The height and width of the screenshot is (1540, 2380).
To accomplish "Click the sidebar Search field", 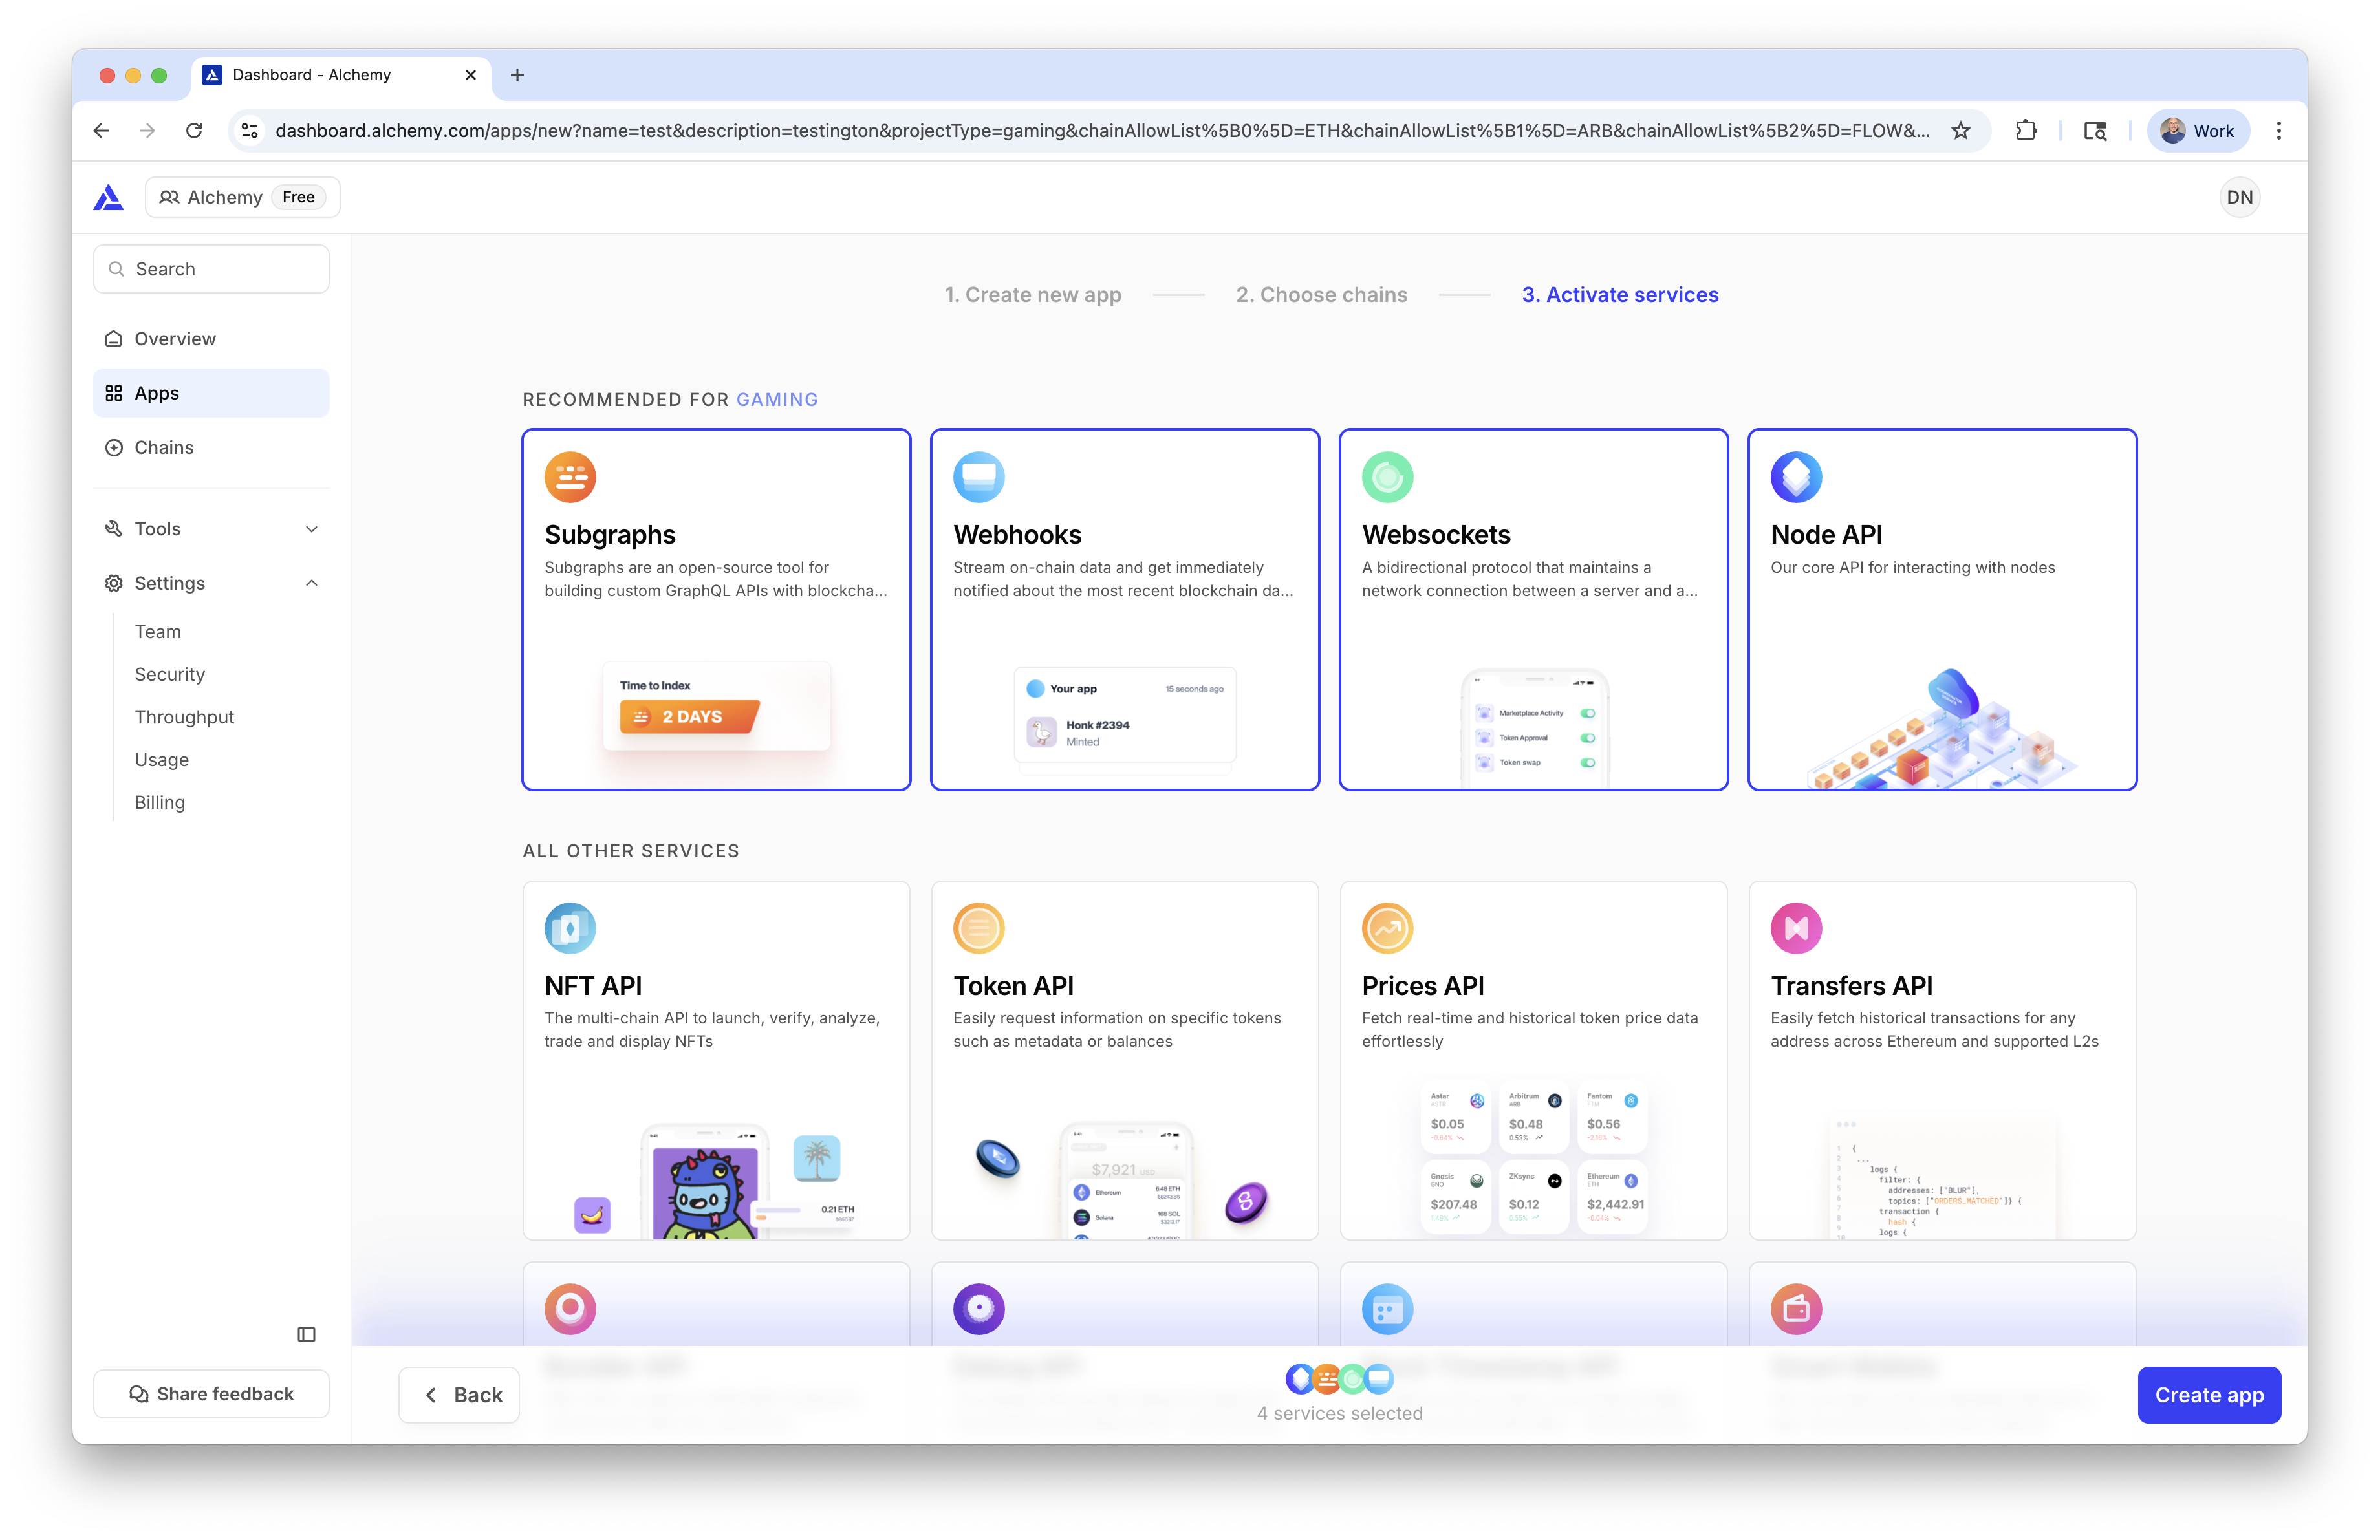I will (x=211, y=269).
